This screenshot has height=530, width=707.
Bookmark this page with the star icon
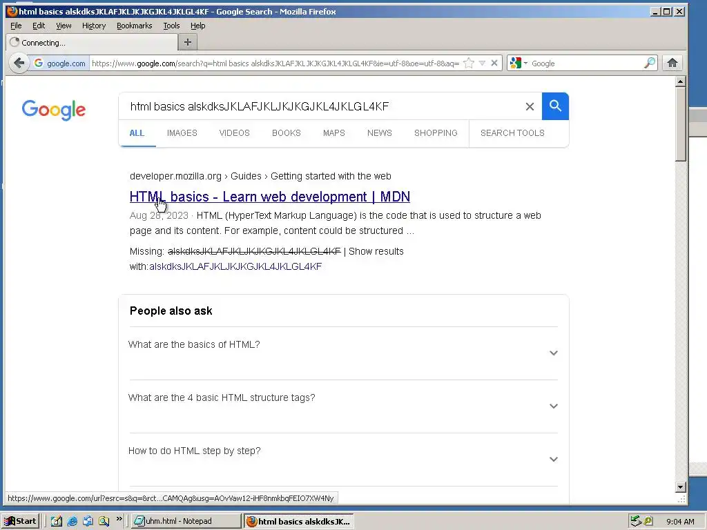pos(469,63)
